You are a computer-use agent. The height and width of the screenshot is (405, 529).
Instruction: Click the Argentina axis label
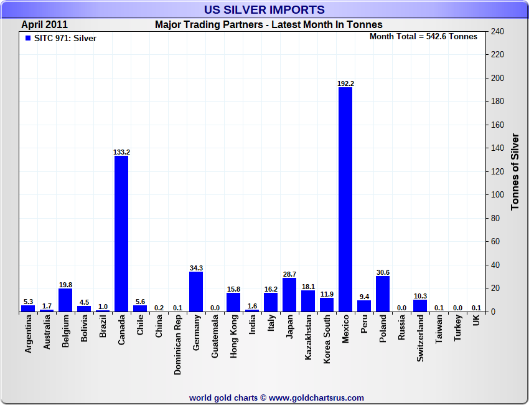(29, 334)
